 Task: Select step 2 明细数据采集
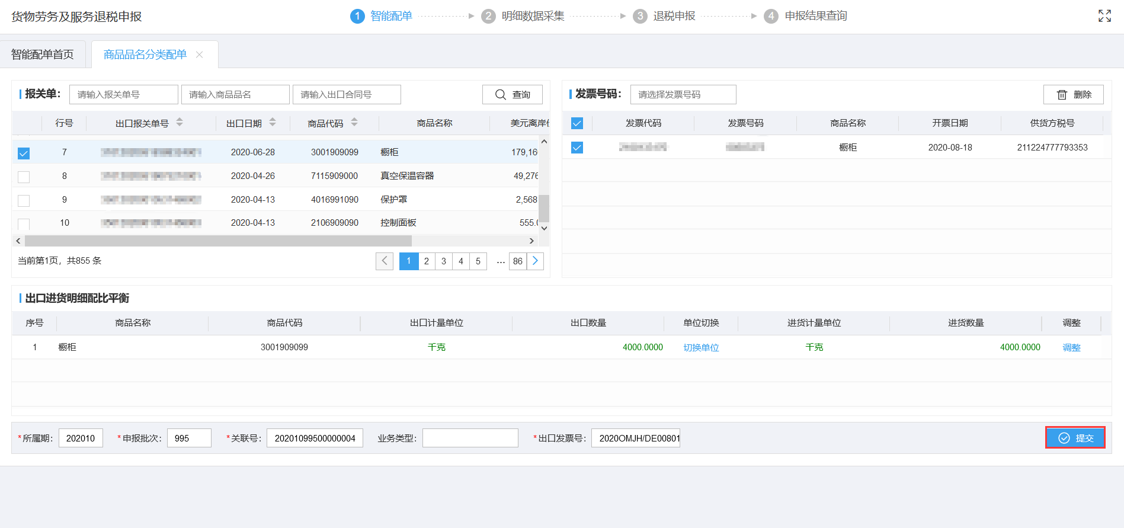tap(523, 16)
